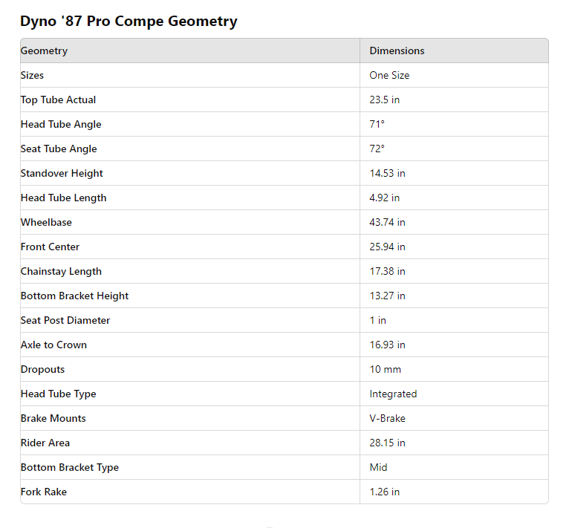Select the Bottom Bracket Height label

[74, 296]
